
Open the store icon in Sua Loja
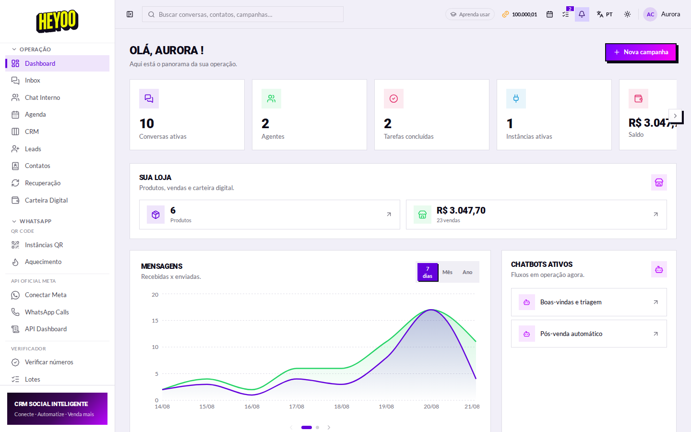pyautogui.click(x=659, y=182)
